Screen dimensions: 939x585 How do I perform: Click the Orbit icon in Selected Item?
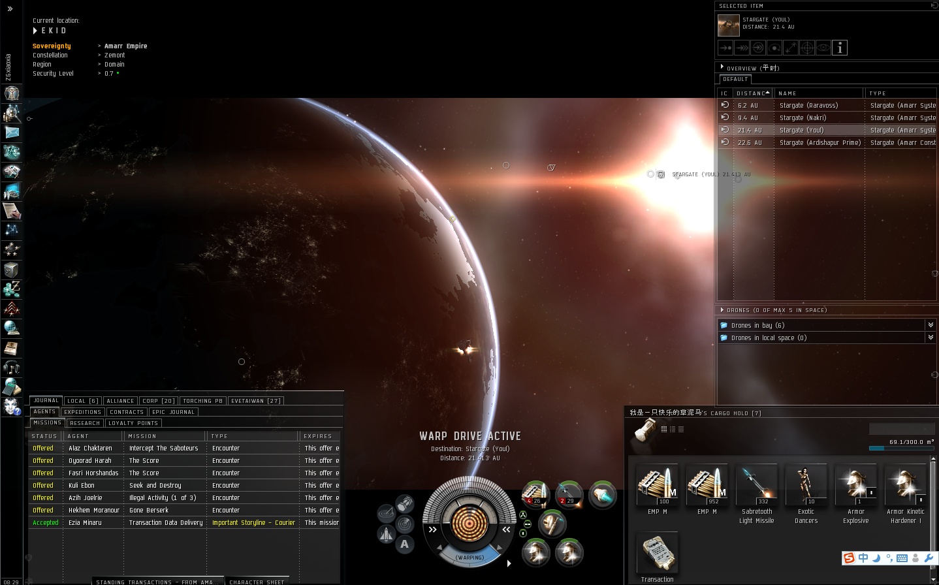pos(774,48)
